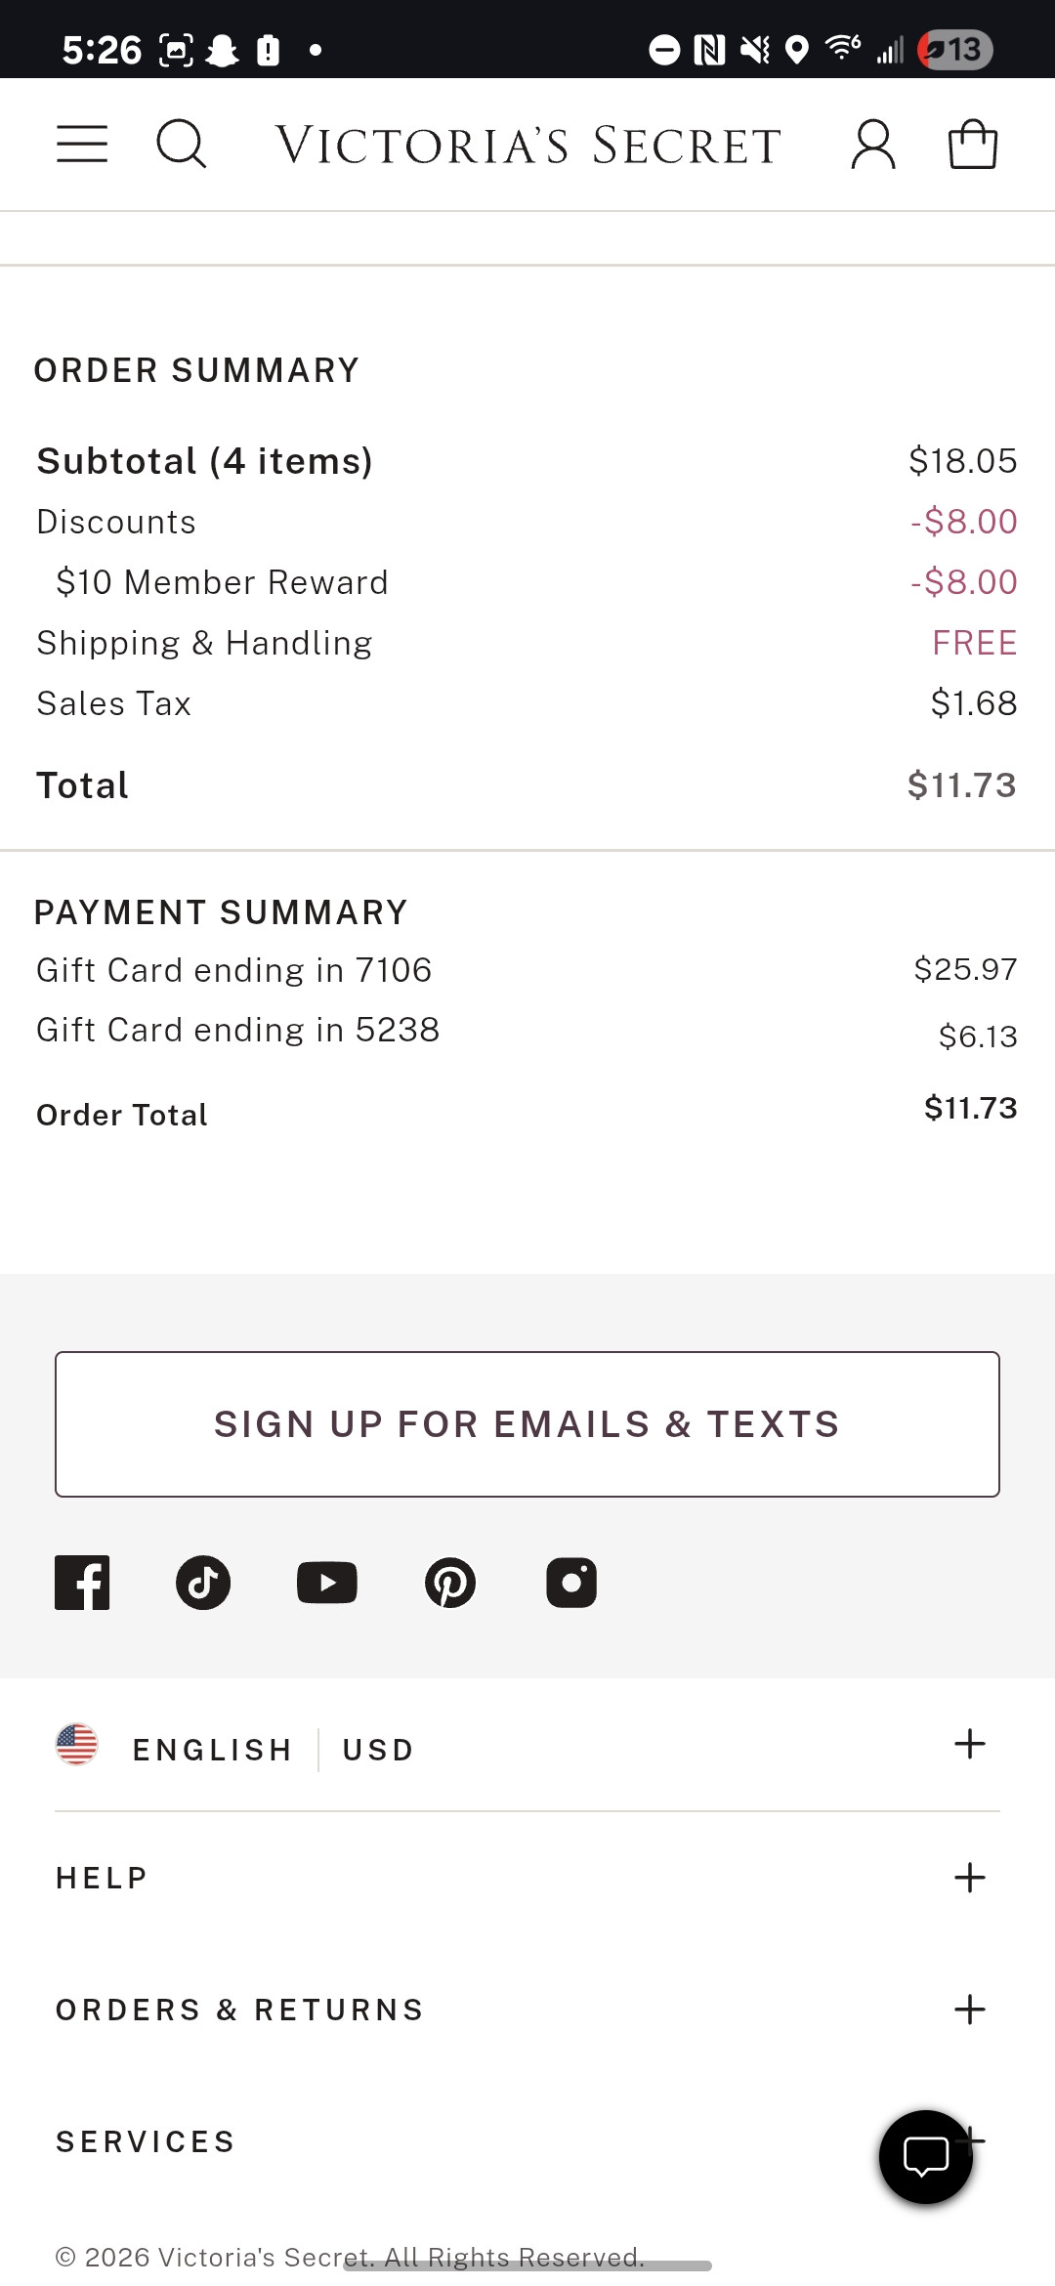Expand the Help footer section
This screenshot has height=2286, width=1055.
pos(969,1878)
